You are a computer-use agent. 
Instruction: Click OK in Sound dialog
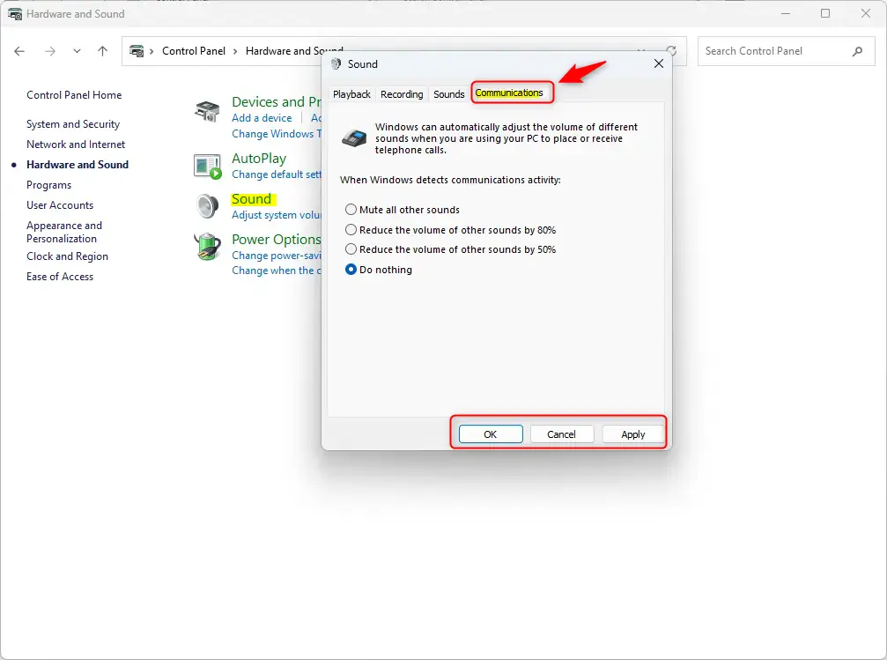point(491,434)
